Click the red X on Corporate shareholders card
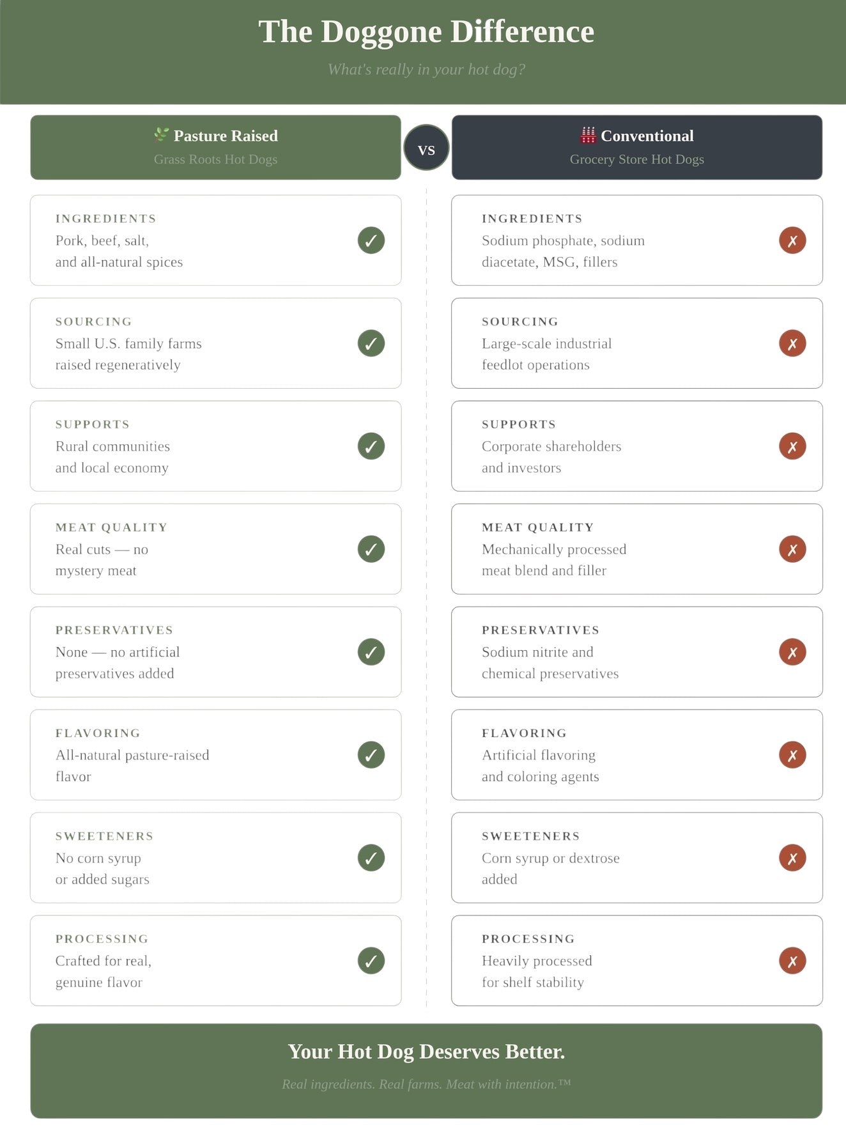Screen dimensions: 846x1129 point(792,446)
